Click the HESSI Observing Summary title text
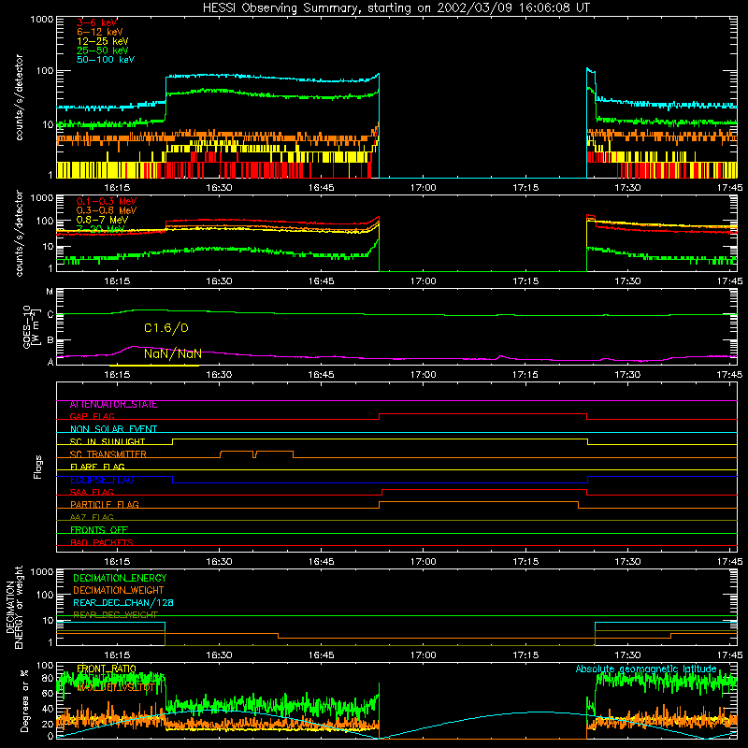This screenshot has width=748, height=748. click(x=396, y=8)
